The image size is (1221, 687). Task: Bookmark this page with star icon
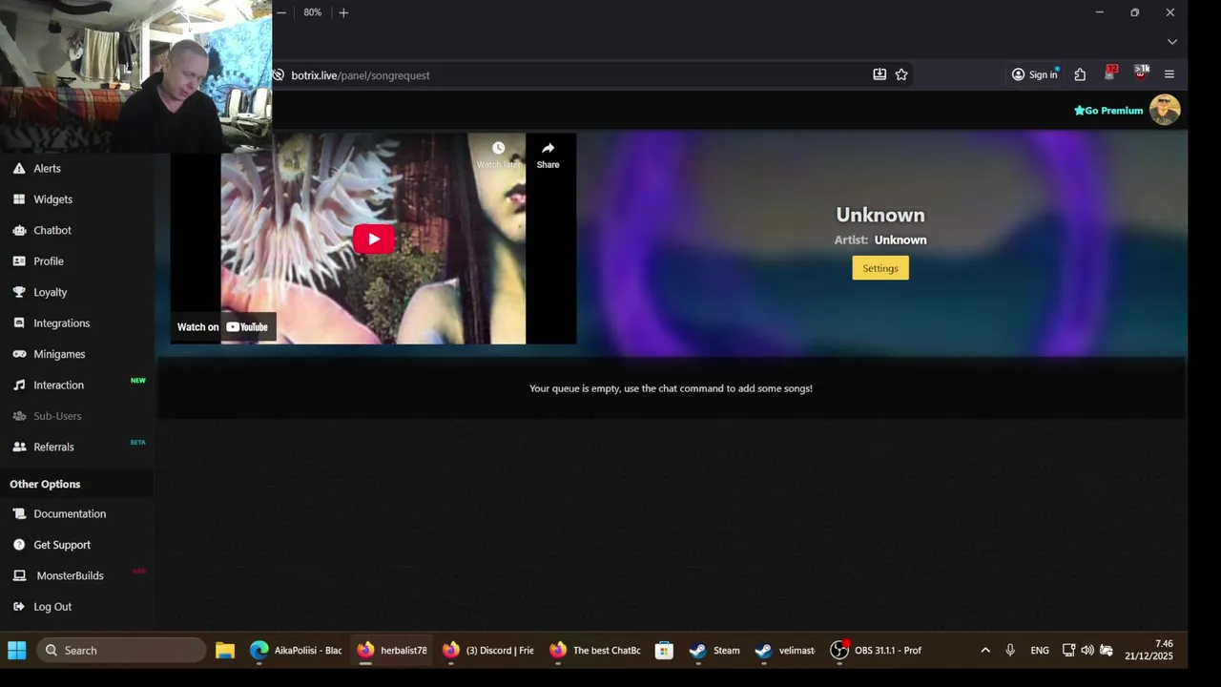(901, 74)
